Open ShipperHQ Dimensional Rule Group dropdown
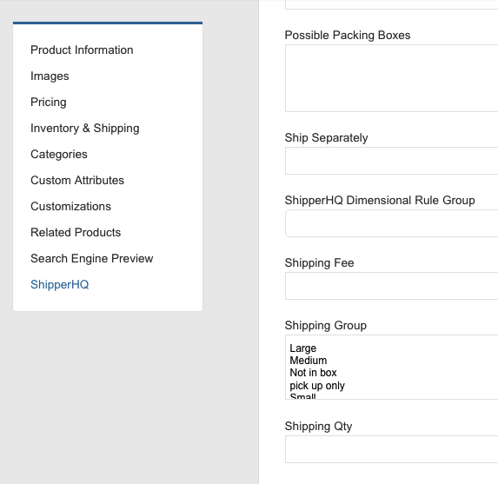Viewport: 498px width, 484px height. tap(392, 223)
